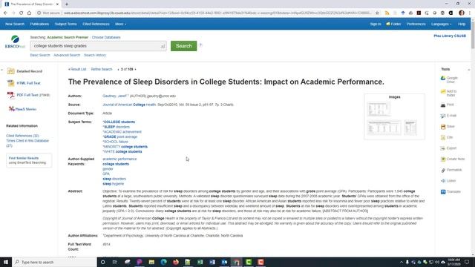Open Cited References menu item

click(x=96, y=24)
